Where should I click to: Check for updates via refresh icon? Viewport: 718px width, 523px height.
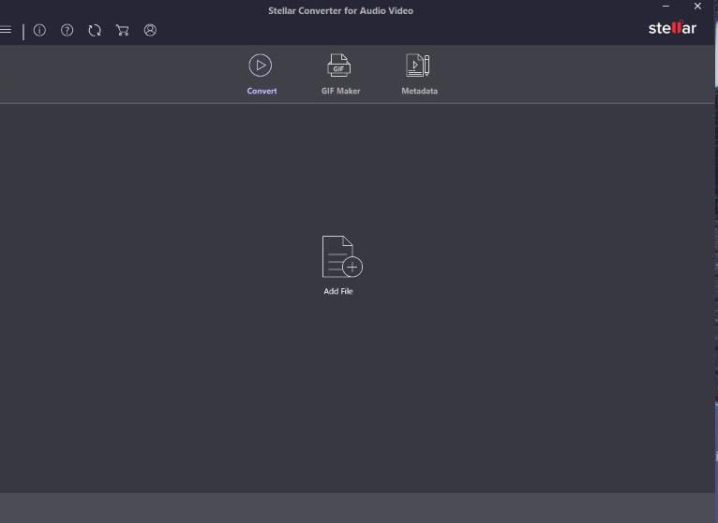95,30
